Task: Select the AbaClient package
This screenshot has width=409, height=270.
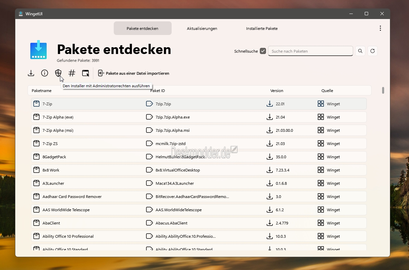Action: 199,223
